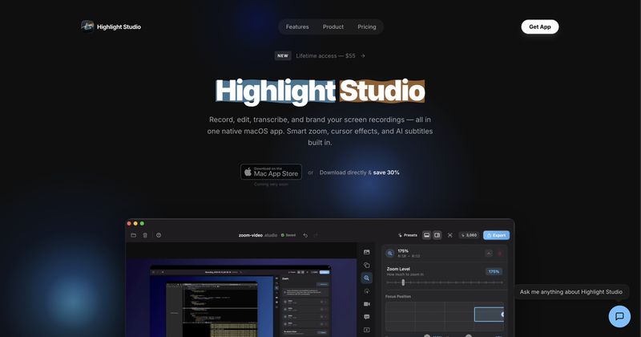Click the Highlight Studio logo icon
Viewport: 641px width, 337px height.
87,26
